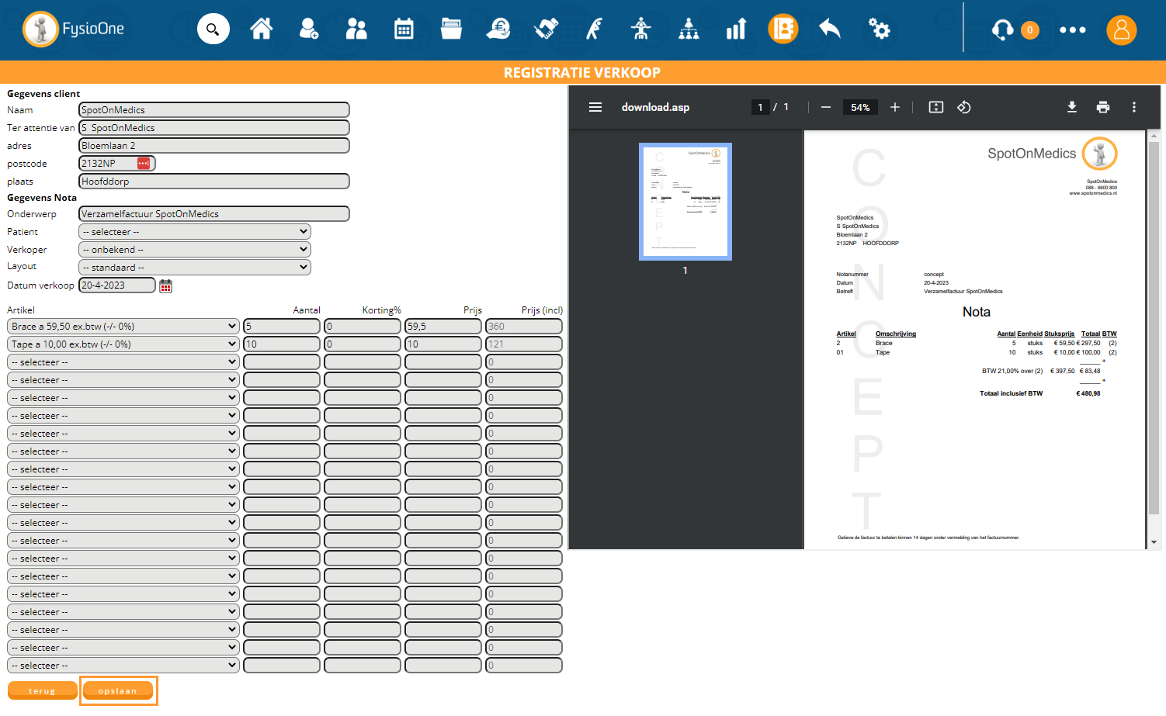Click the terug button
Viewport: 1166px width, 716px height.
coord(42,690)
